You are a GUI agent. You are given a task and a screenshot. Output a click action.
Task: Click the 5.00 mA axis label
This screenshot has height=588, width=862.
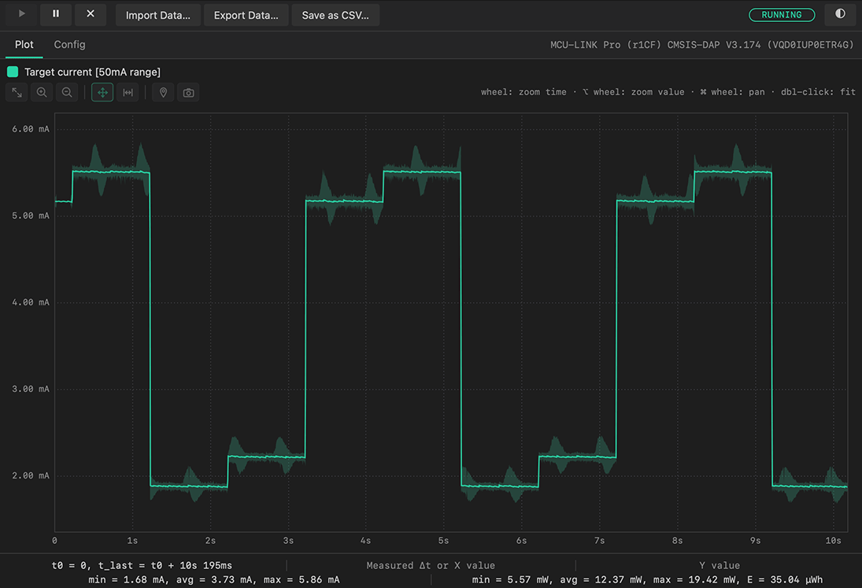31,216
